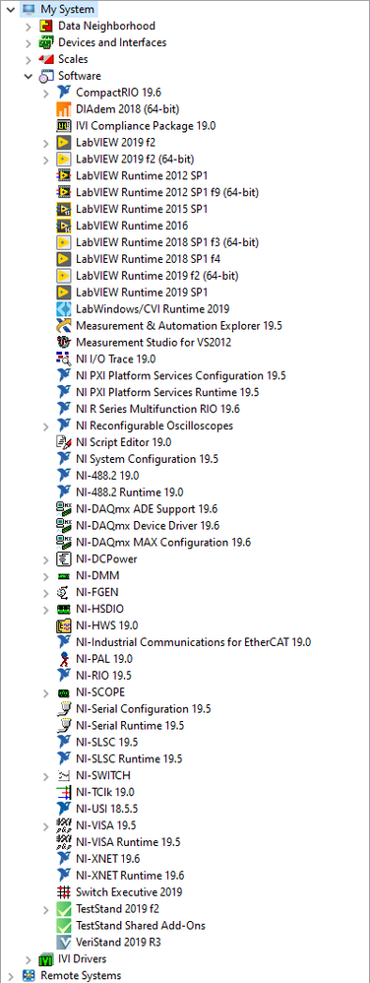Expand the NI-HSDIO entry
The height and width of the screenshot is (983, 370).
click(x=45, y=609)
